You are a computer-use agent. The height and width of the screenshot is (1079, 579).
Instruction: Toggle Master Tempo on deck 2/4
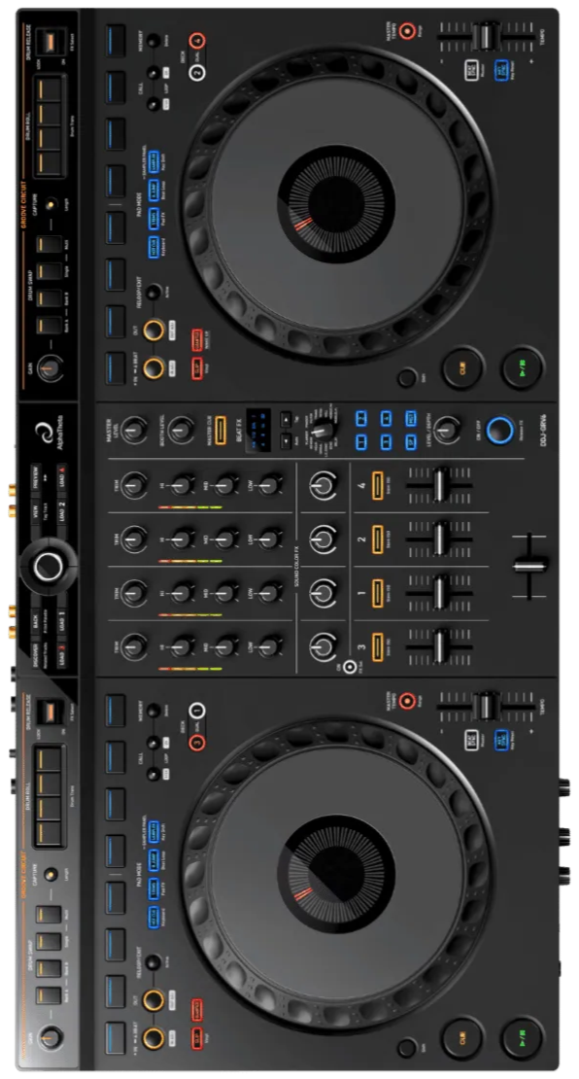(x=407, y=30)
